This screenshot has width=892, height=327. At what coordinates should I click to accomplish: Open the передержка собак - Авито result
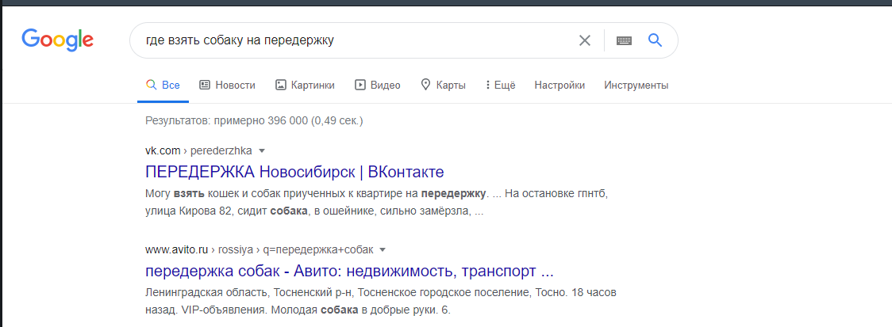(x=349, y=270)
